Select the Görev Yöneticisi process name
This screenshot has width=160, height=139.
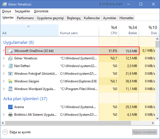[26, 58]
